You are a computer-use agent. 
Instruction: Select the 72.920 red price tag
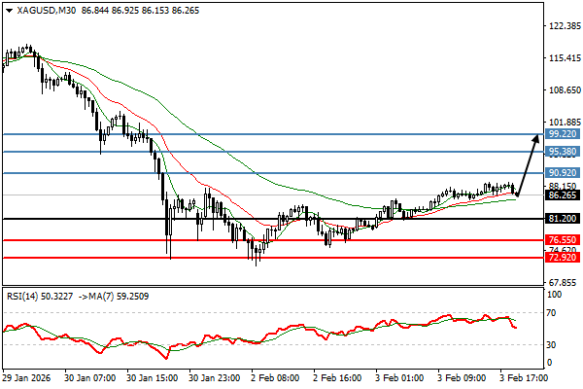tap(562, 258)
